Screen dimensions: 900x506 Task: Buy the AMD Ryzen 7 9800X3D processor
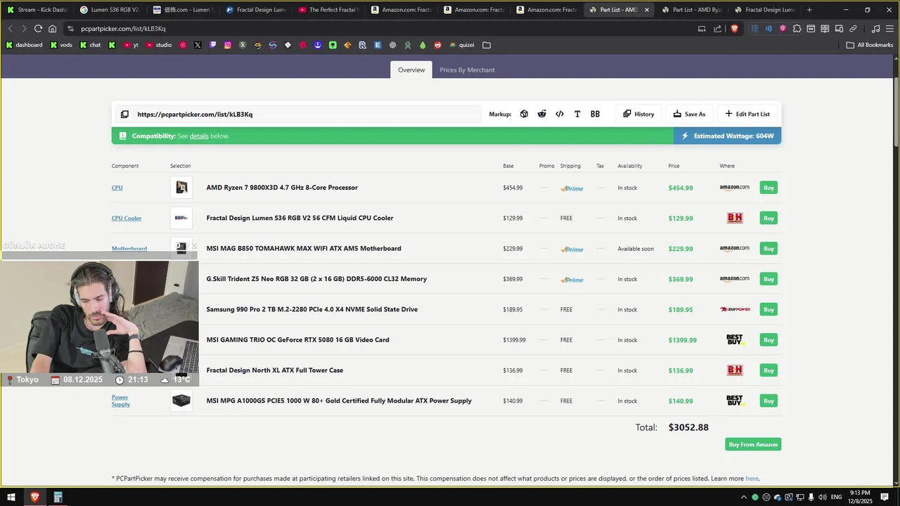click(x=769, y=188)
